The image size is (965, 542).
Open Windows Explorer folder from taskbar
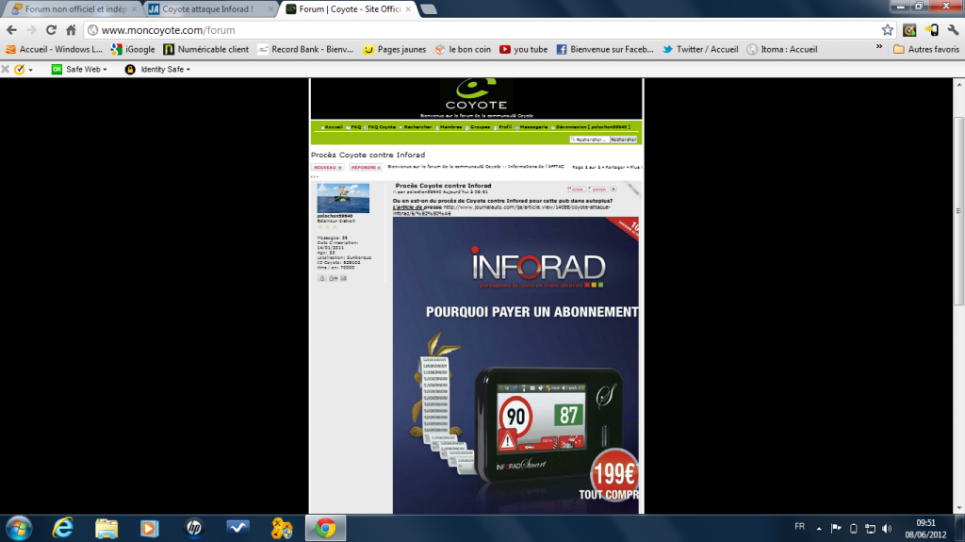pyautogui.click(x=106, y=528)
